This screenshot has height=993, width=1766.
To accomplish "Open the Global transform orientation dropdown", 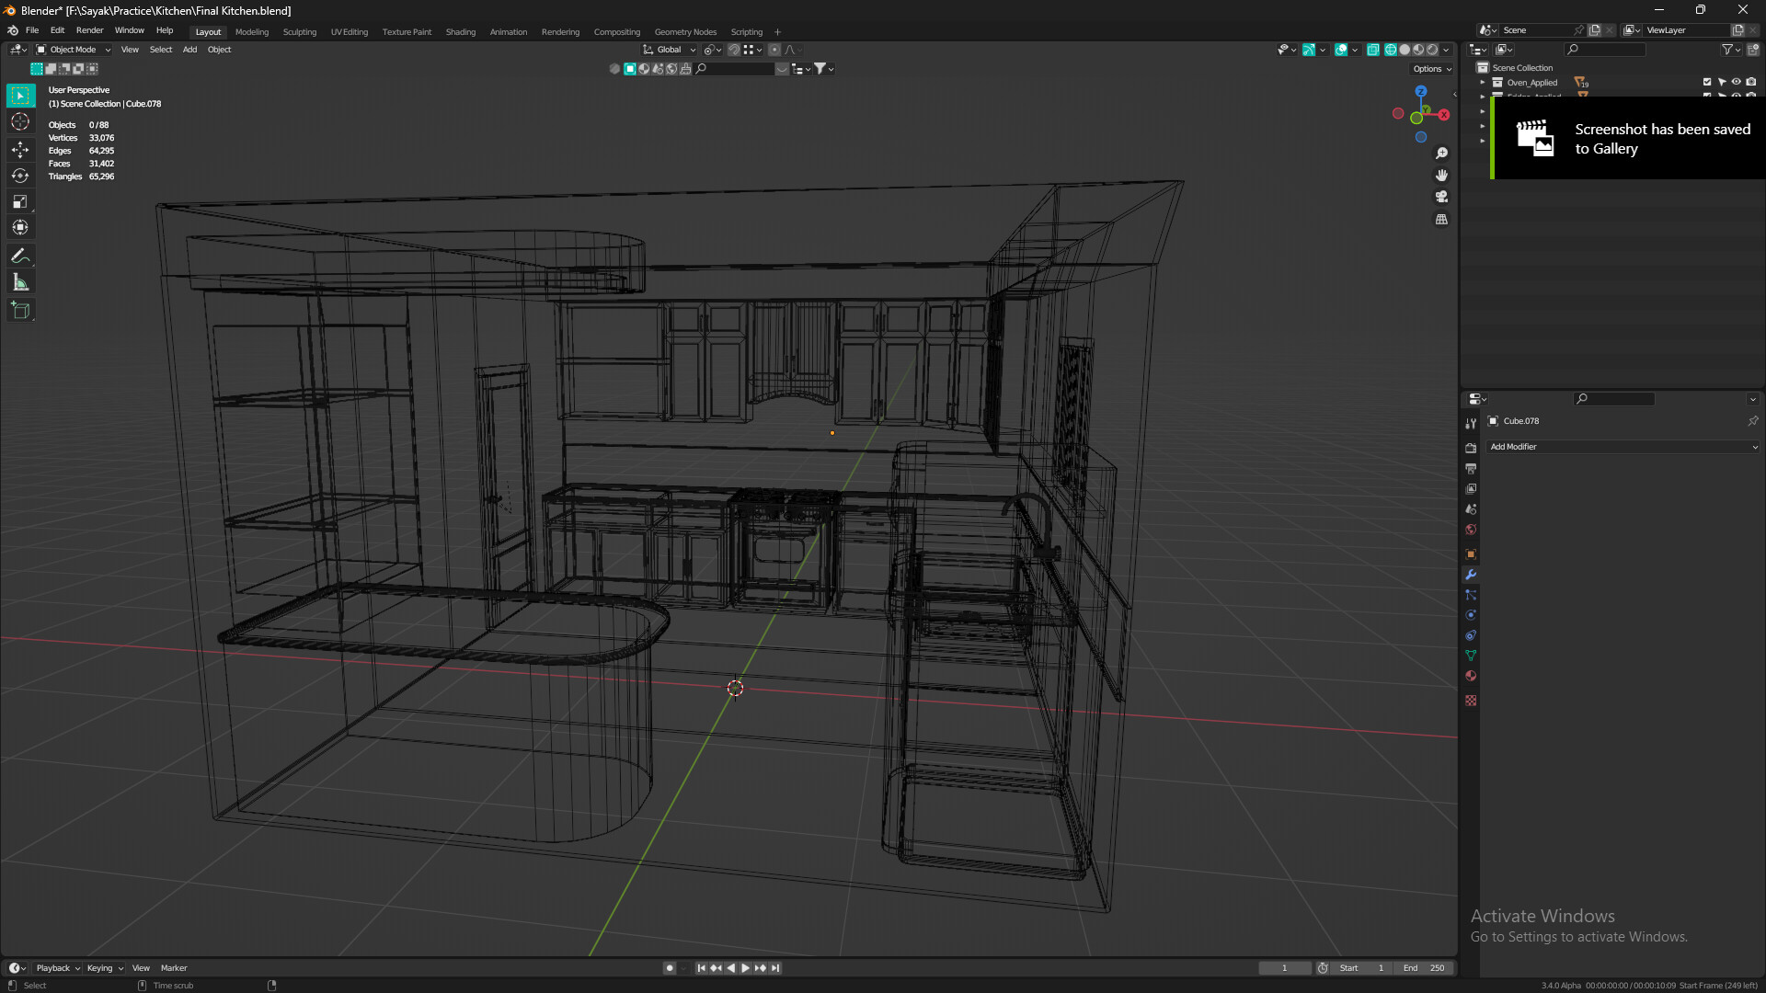I will point(669,50).
